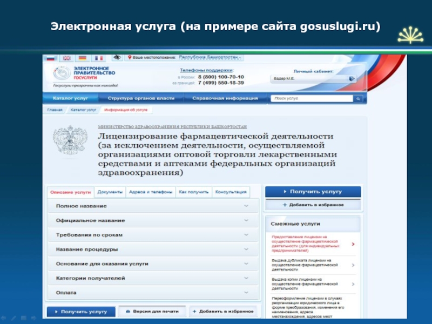Select the Описание услуги tab
This screenshot has height=324, width=432.
[x=71, y=192]
